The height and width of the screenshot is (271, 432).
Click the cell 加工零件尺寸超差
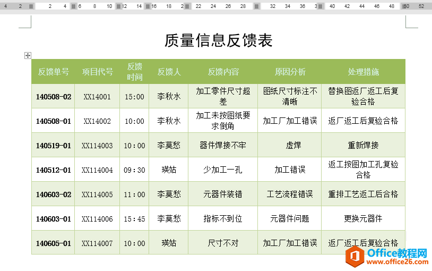(x=223, y=96)
